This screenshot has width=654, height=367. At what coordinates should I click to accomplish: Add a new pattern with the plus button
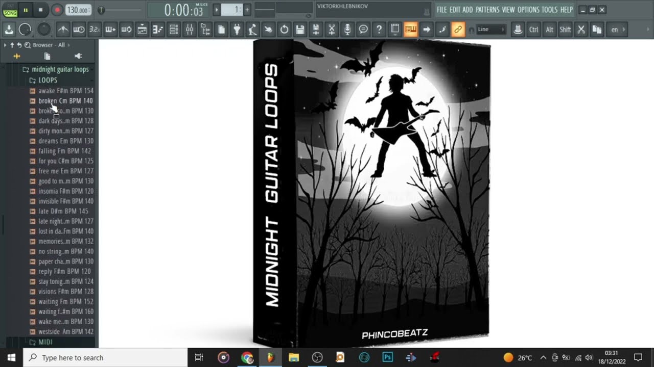[247, 9]
